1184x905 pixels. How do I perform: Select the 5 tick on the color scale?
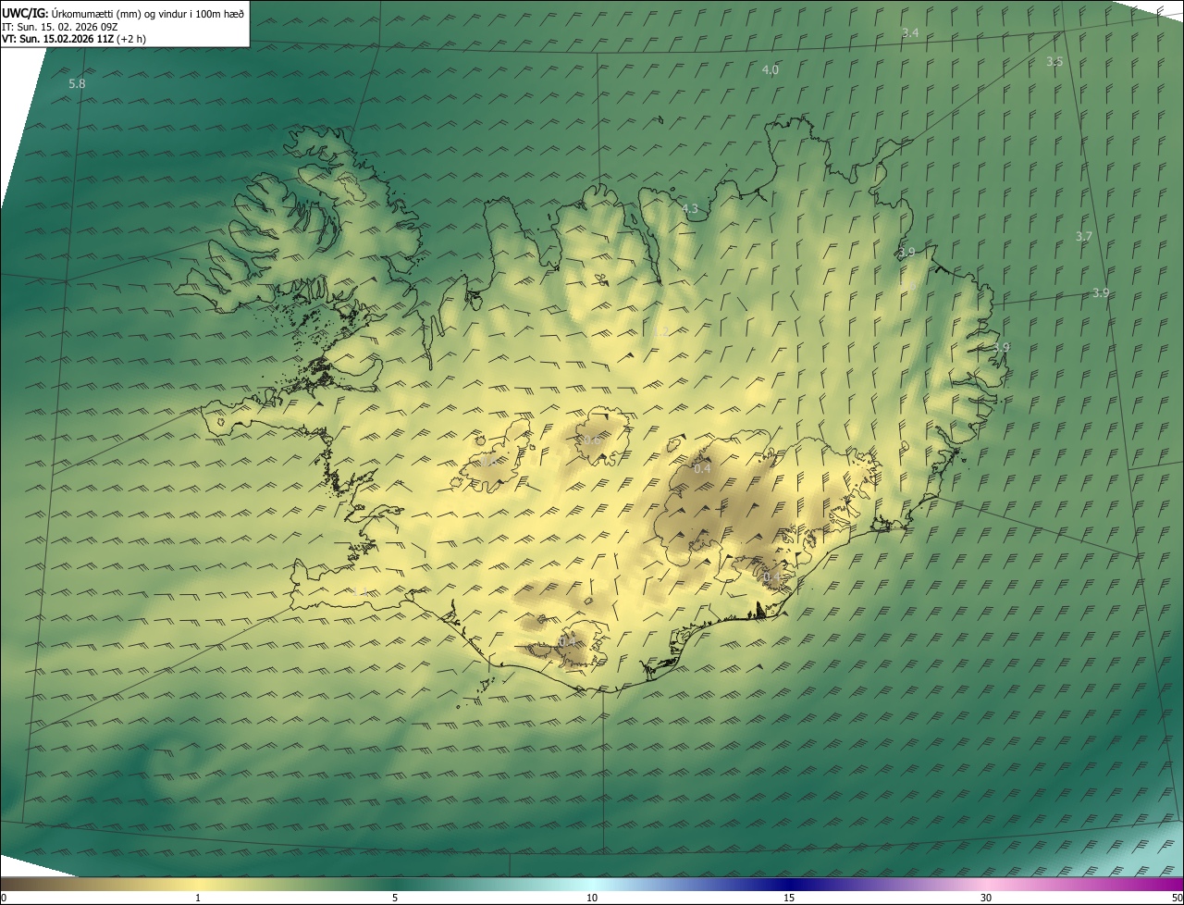(395, 898)
